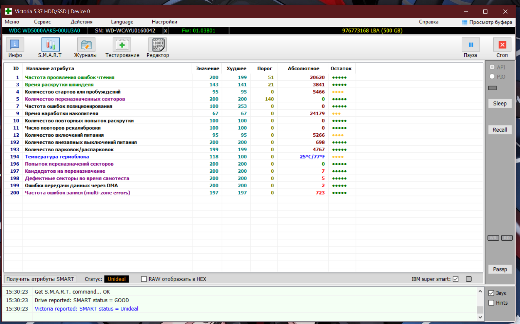Click the log scrollbar up arrow
Viewport: 520px width, 324px height.
tap(480, 291)
